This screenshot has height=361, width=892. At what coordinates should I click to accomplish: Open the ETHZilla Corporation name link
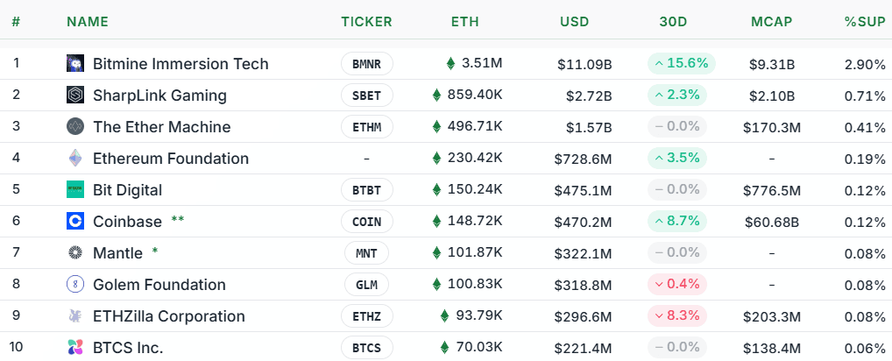(x=168, y=316)
